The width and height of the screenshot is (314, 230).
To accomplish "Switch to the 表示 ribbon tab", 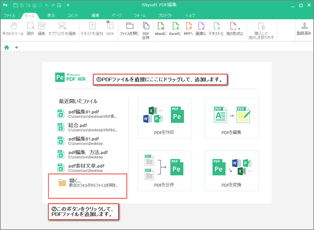I will click(51, 15).
